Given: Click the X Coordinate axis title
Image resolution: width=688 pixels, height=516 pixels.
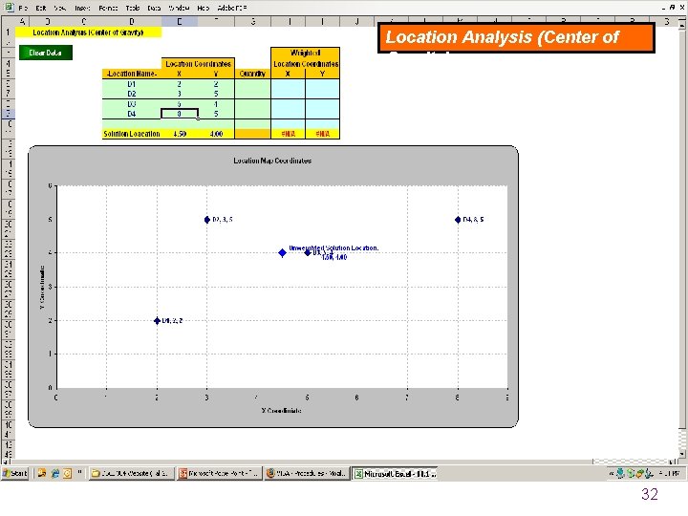Looking at the screenshot, I should click(281, 411).
